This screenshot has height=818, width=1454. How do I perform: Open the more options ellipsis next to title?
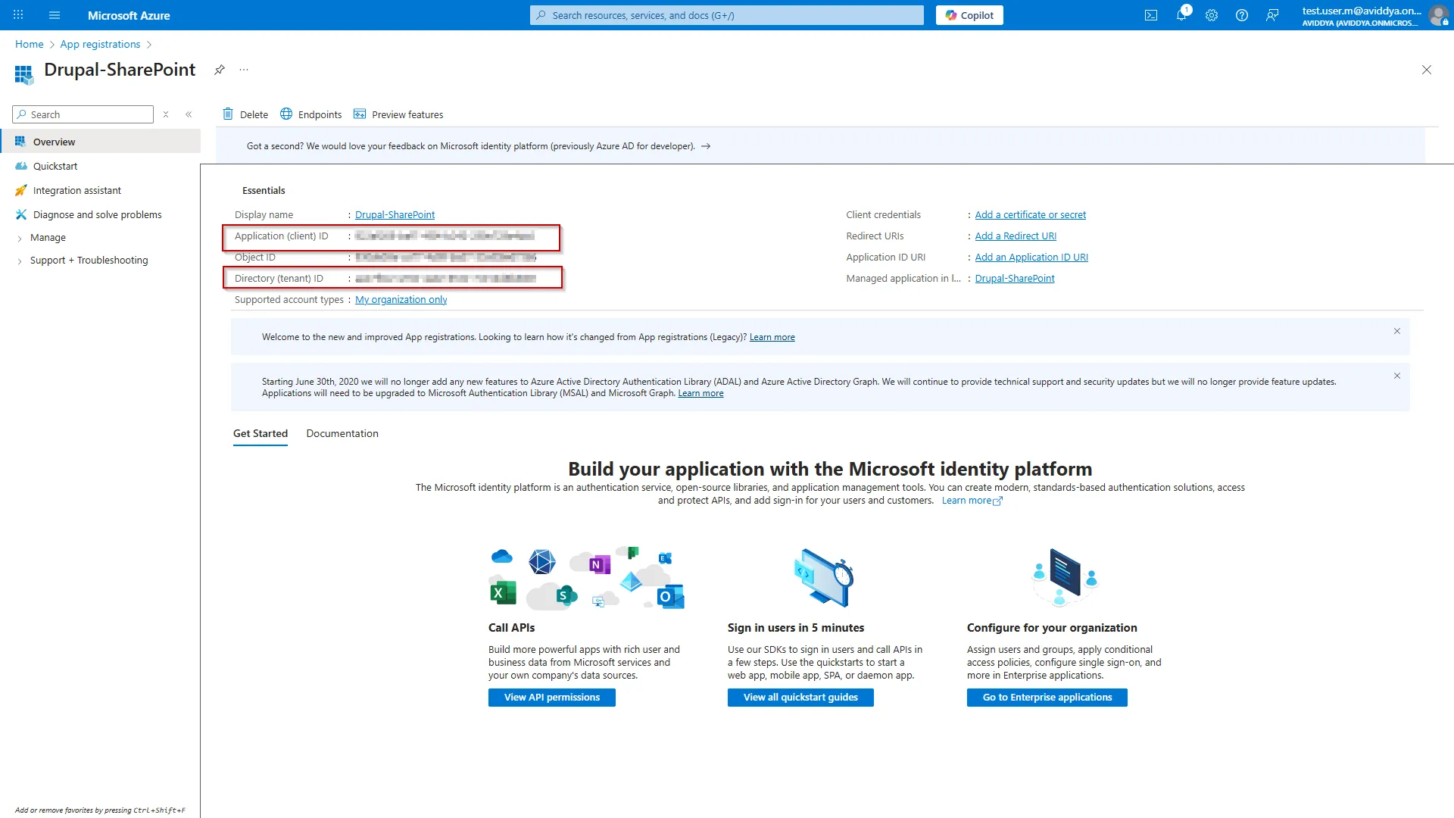click(x=244, y=70)
